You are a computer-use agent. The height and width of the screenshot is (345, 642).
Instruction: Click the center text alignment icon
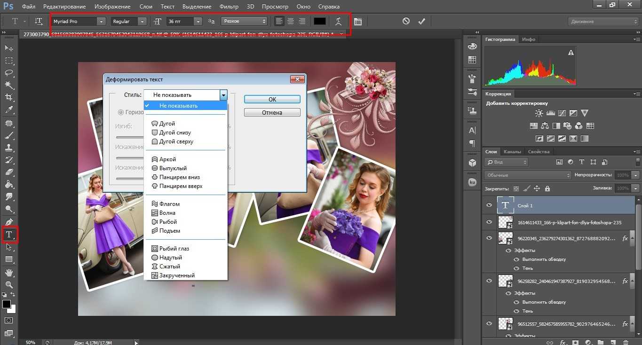[x=291, y=21]
